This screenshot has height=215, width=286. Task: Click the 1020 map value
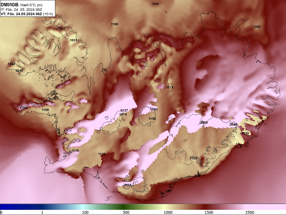click(x=245, y=133)
